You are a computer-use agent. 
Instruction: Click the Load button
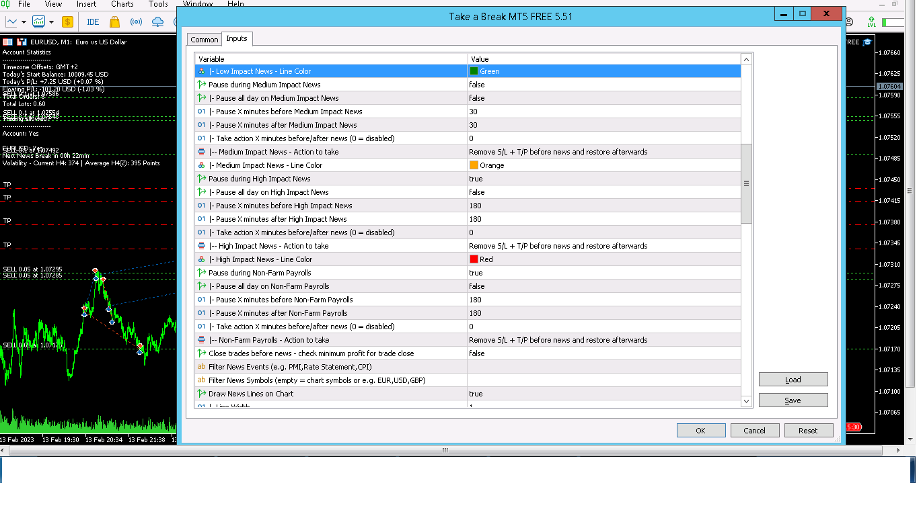pyautogui.click(x=793, y=380)
